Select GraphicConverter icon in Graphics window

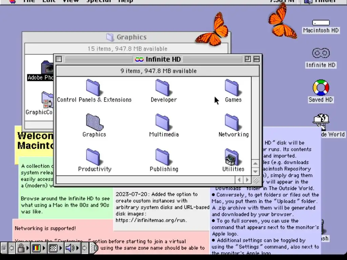coord(48,100)
